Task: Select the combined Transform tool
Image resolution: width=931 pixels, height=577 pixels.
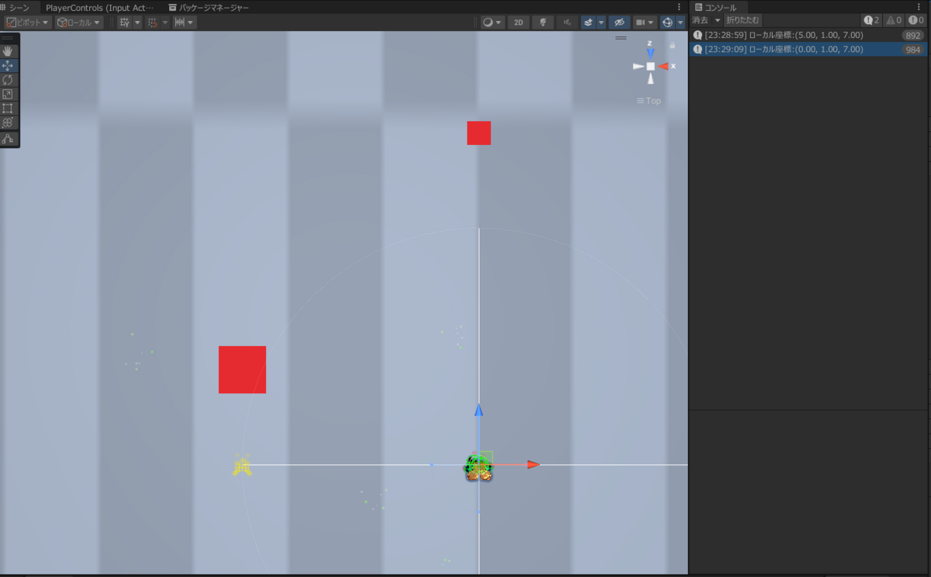Action: click(x=8, y=122)
